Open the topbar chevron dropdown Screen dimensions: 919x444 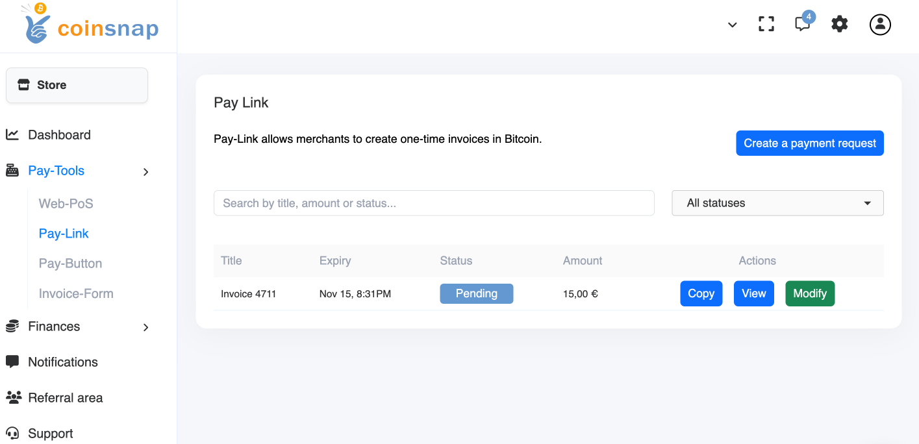[732, 25]
